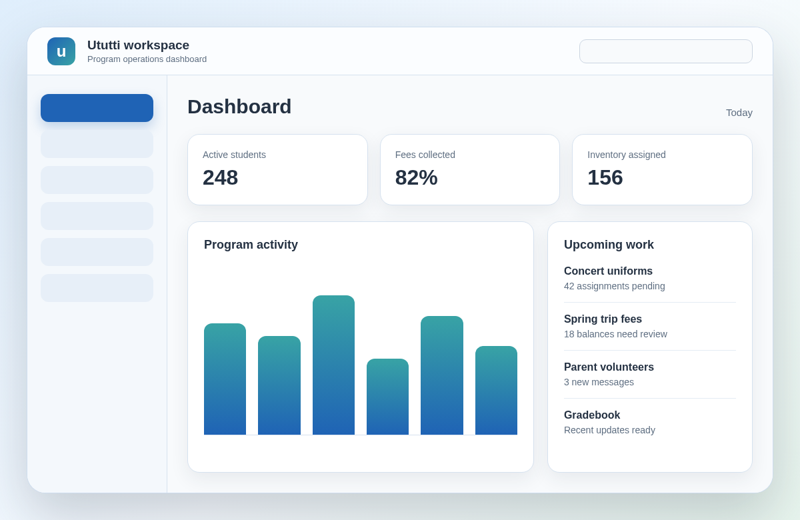
Task: Click '18 balances need review' text
Action: (x=615, y=334)
